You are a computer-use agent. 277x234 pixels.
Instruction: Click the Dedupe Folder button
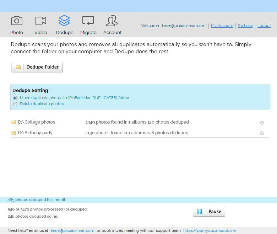click(x=37, y=67)
